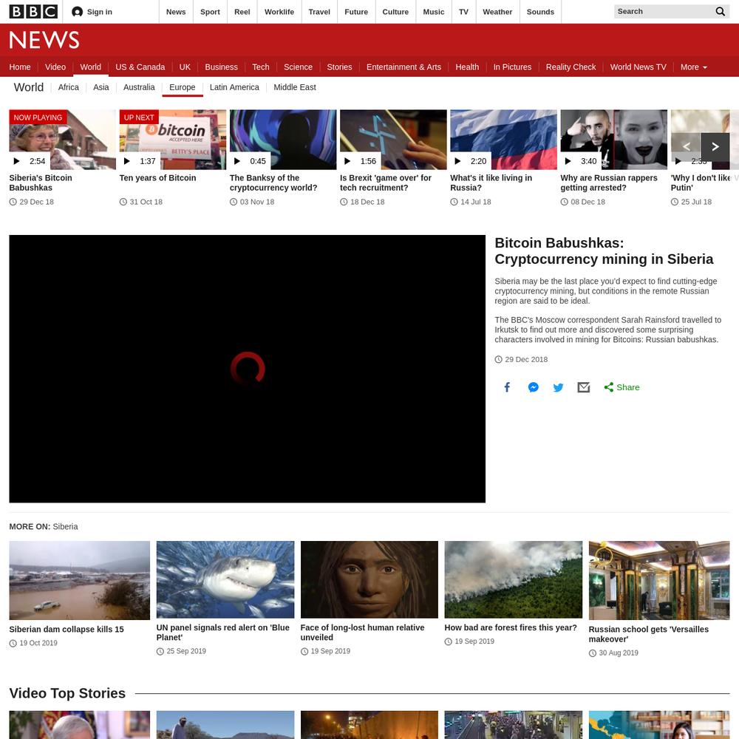
Task: Select the World News TV tab
Action: (x=638, y=67)
